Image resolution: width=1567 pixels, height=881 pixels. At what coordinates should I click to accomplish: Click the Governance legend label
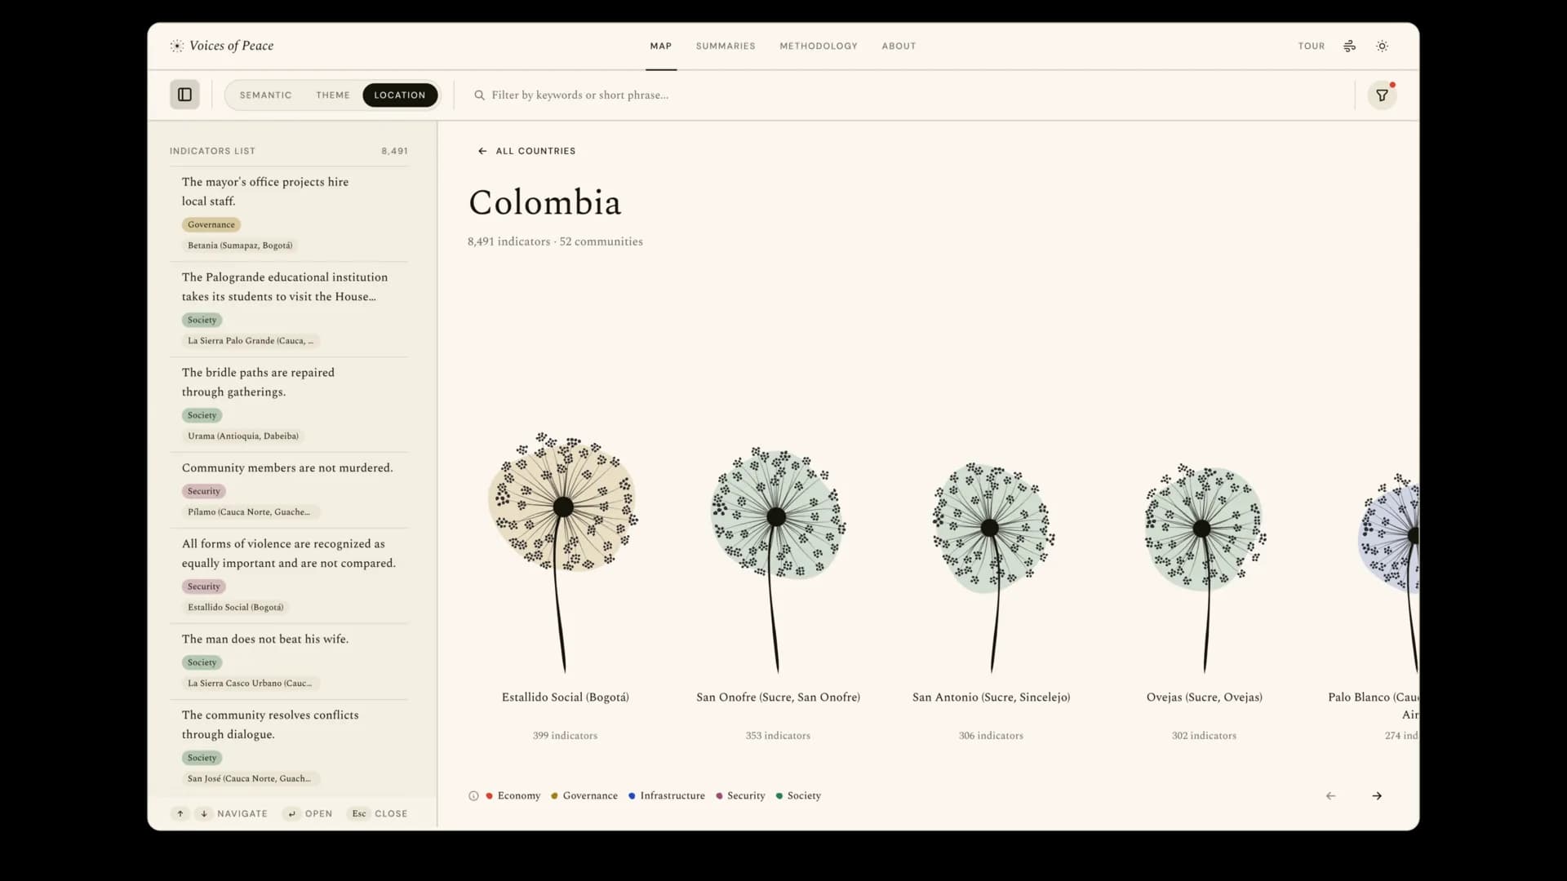point(590,796)
